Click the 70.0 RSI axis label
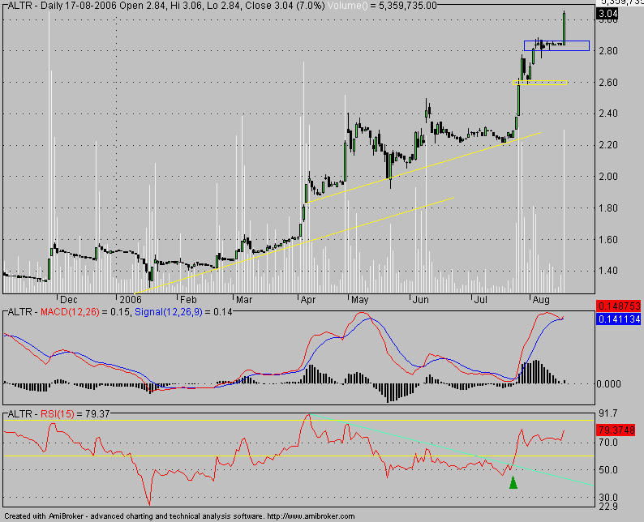The image size is (644, 522). point(608,443)
